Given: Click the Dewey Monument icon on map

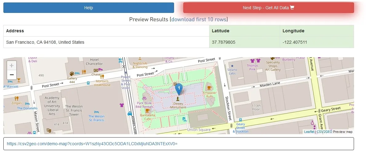Looking at the screenshot, I should pyautogui.click(x=178, y=99).
